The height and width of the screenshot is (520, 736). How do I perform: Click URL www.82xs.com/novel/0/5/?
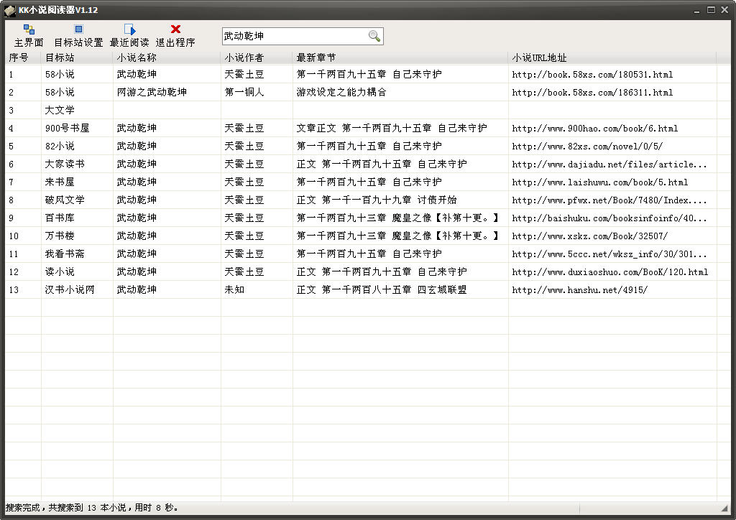(587, 147)
